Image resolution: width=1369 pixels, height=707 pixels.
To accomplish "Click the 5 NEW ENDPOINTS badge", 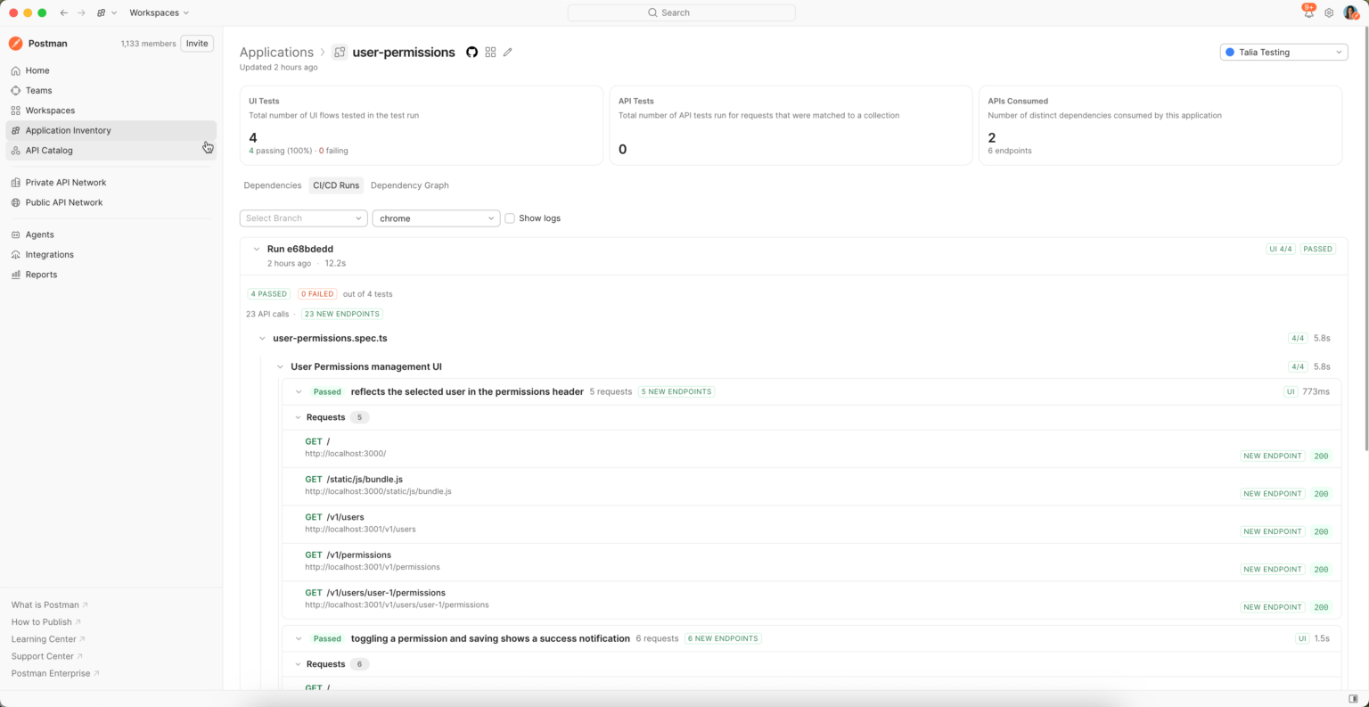I will 676,392.
